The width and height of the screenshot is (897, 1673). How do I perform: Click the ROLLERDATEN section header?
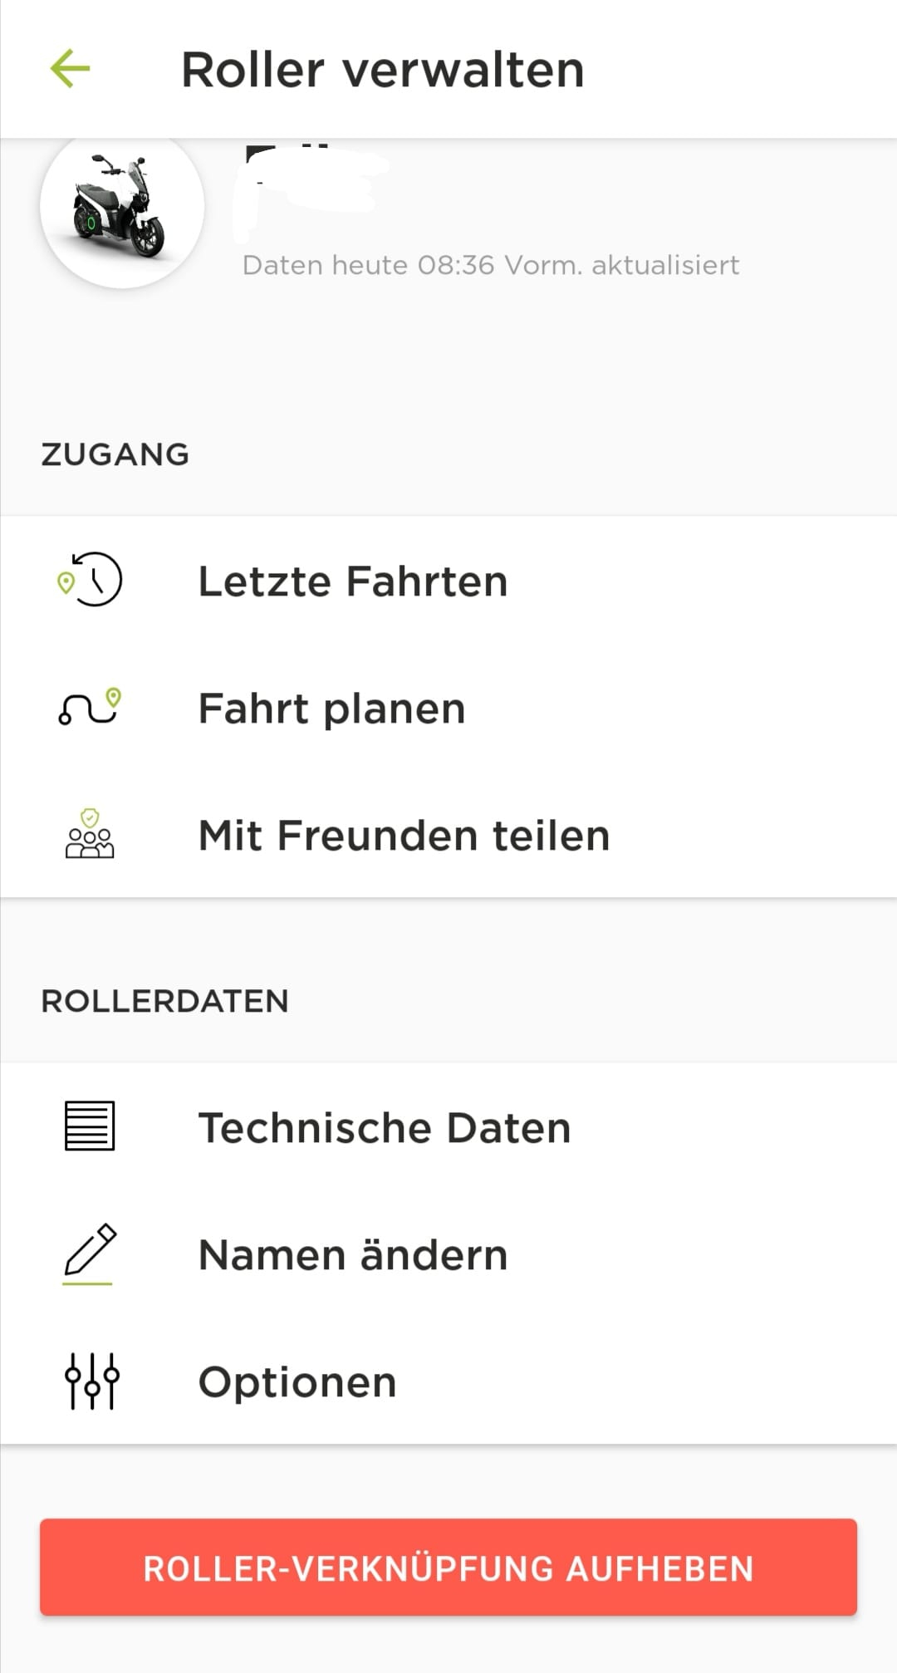(x=164, y=1001)
